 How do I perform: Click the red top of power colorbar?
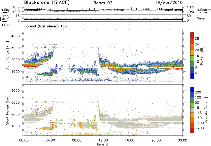pos(192,35)
